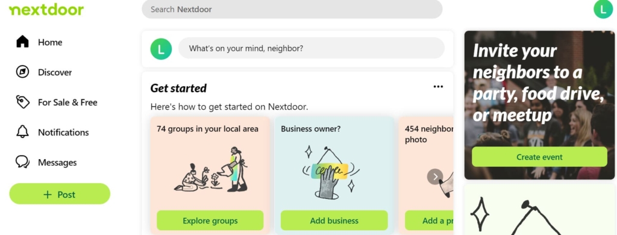Go to the Discover menu label
Image resolution: width=617 pixels, height=235 pixels.
pyautogui.click(x=55, y=72)
